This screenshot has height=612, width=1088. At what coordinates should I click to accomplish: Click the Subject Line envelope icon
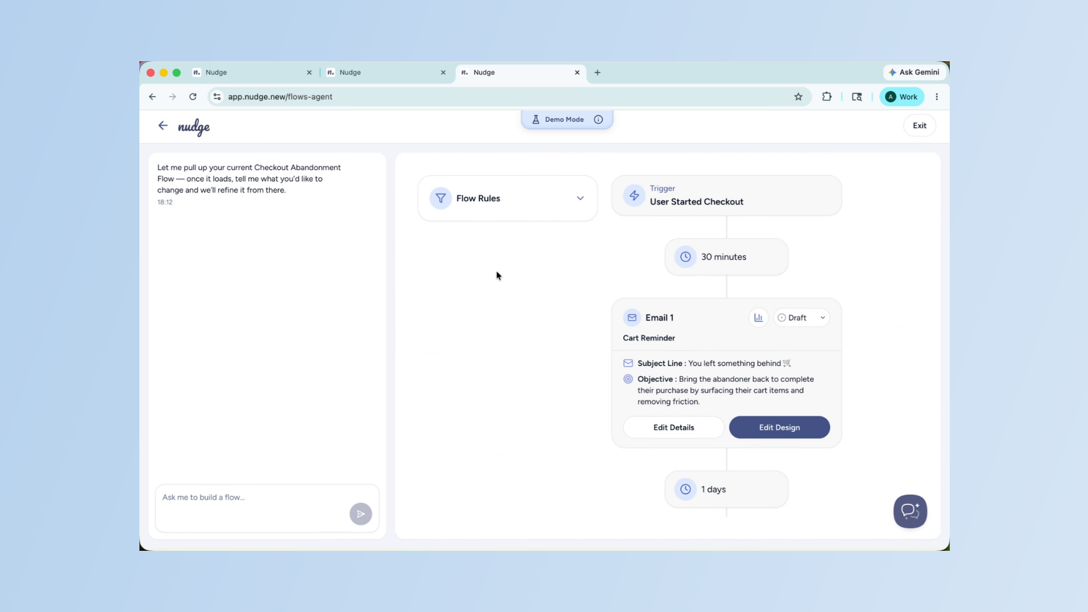point(628,363)
